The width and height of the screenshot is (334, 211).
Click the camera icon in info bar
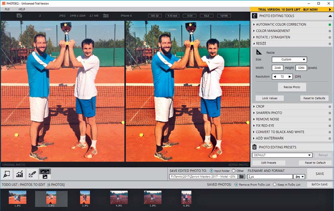click(106, 16)
